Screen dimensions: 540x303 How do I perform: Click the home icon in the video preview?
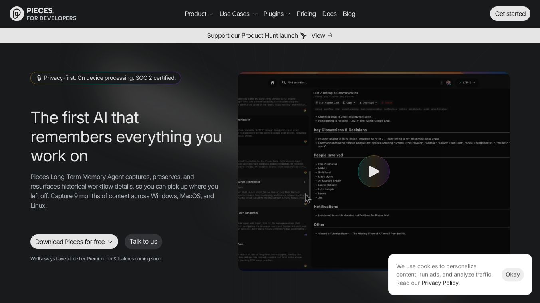(x=272, y=83)
